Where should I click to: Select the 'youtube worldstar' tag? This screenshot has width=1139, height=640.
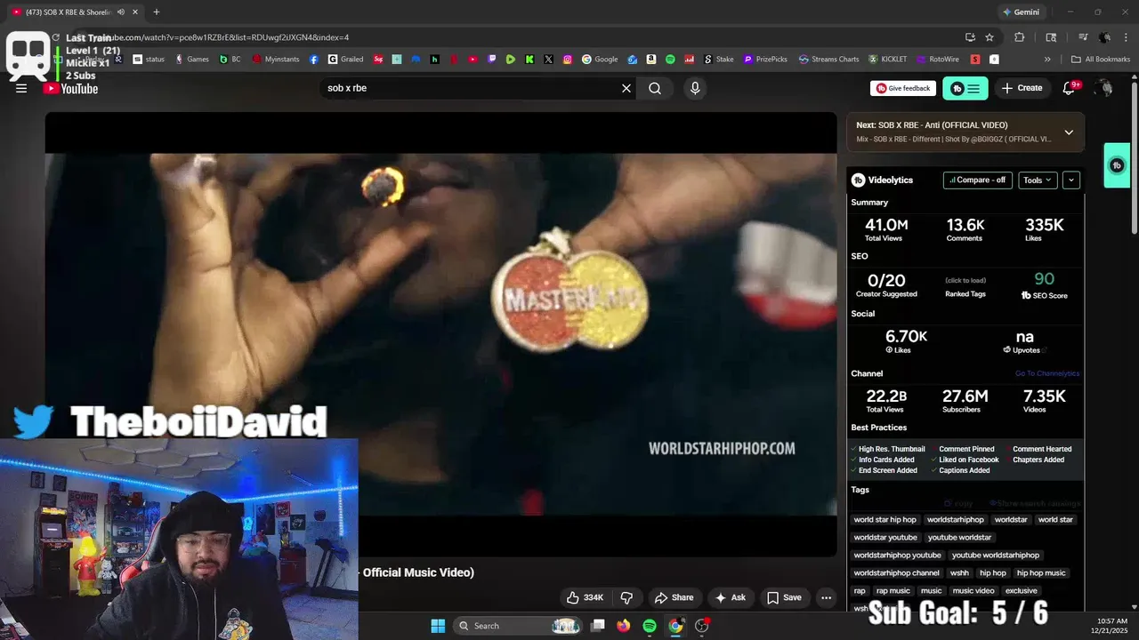[959, 537]
